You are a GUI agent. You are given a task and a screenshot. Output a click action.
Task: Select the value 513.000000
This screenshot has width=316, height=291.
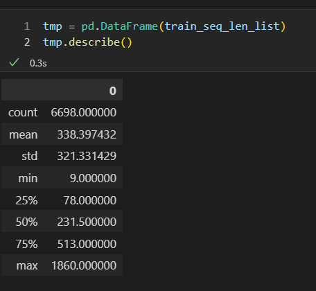[x=87, y=244]
